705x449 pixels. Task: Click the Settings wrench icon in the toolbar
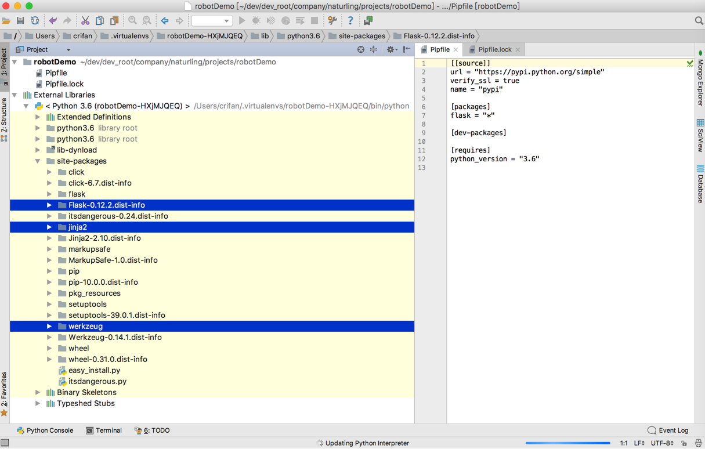(x=332, y=21)
